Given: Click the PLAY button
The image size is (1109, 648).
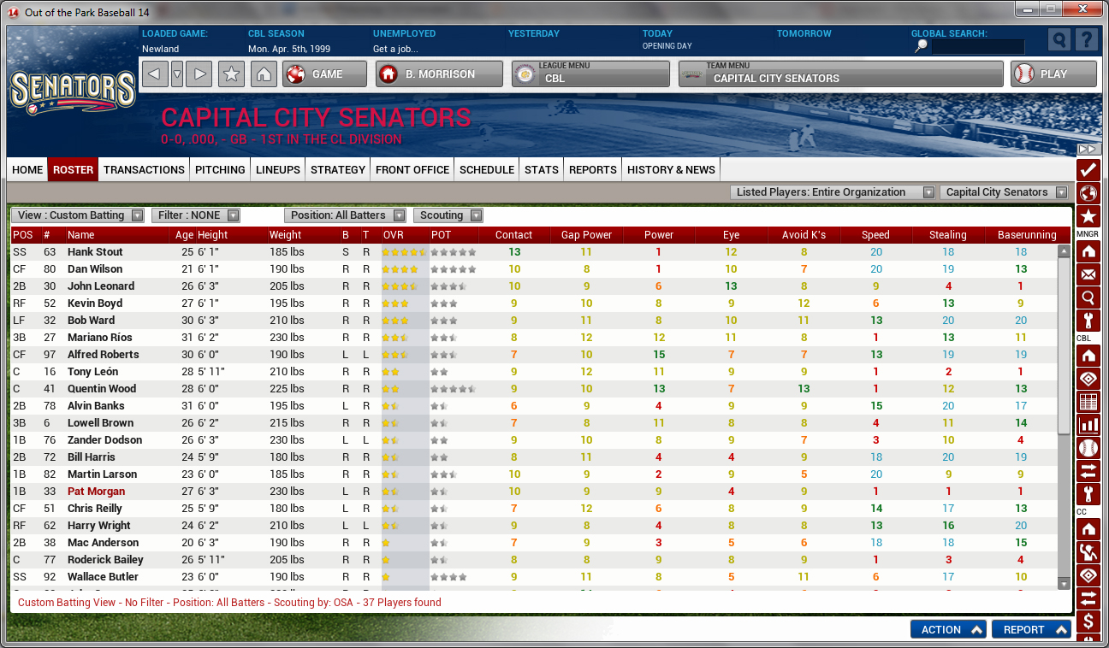Looking at the screenshot, I should pyautogui.click(x=1053, y=74).
